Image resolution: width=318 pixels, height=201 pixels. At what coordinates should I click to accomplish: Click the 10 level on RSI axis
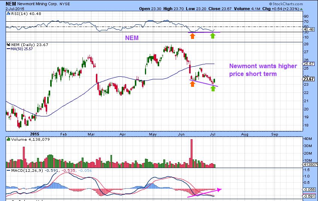click(306, 37)
